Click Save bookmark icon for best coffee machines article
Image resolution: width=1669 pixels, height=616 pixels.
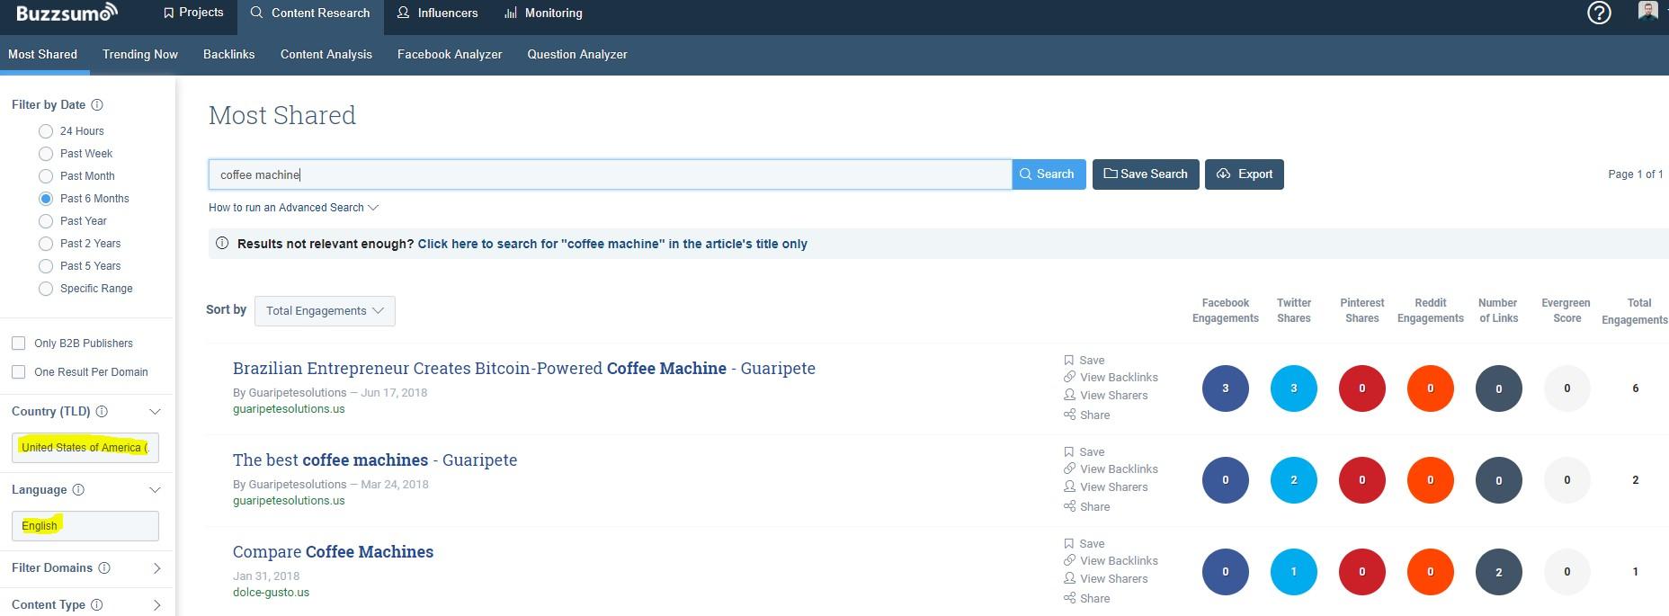(x=1069, y=452)
